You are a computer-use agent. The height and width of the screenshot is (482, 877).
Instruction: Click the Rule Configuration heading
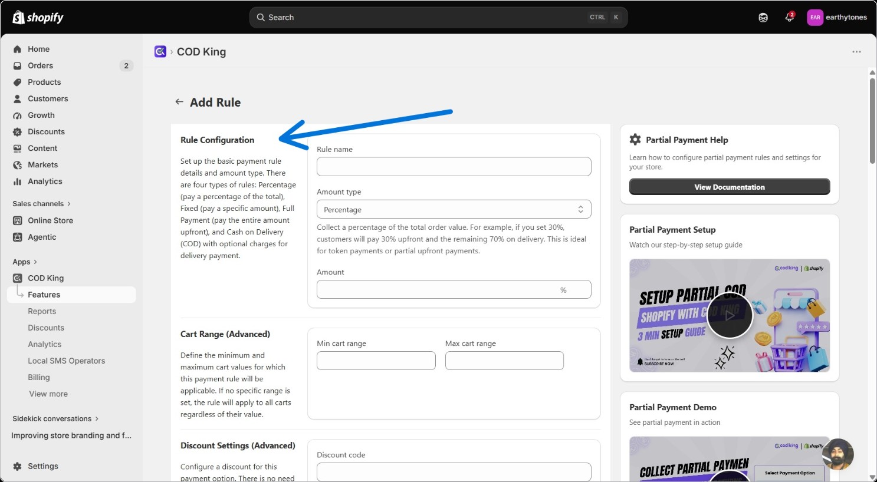tap(218, 140)
